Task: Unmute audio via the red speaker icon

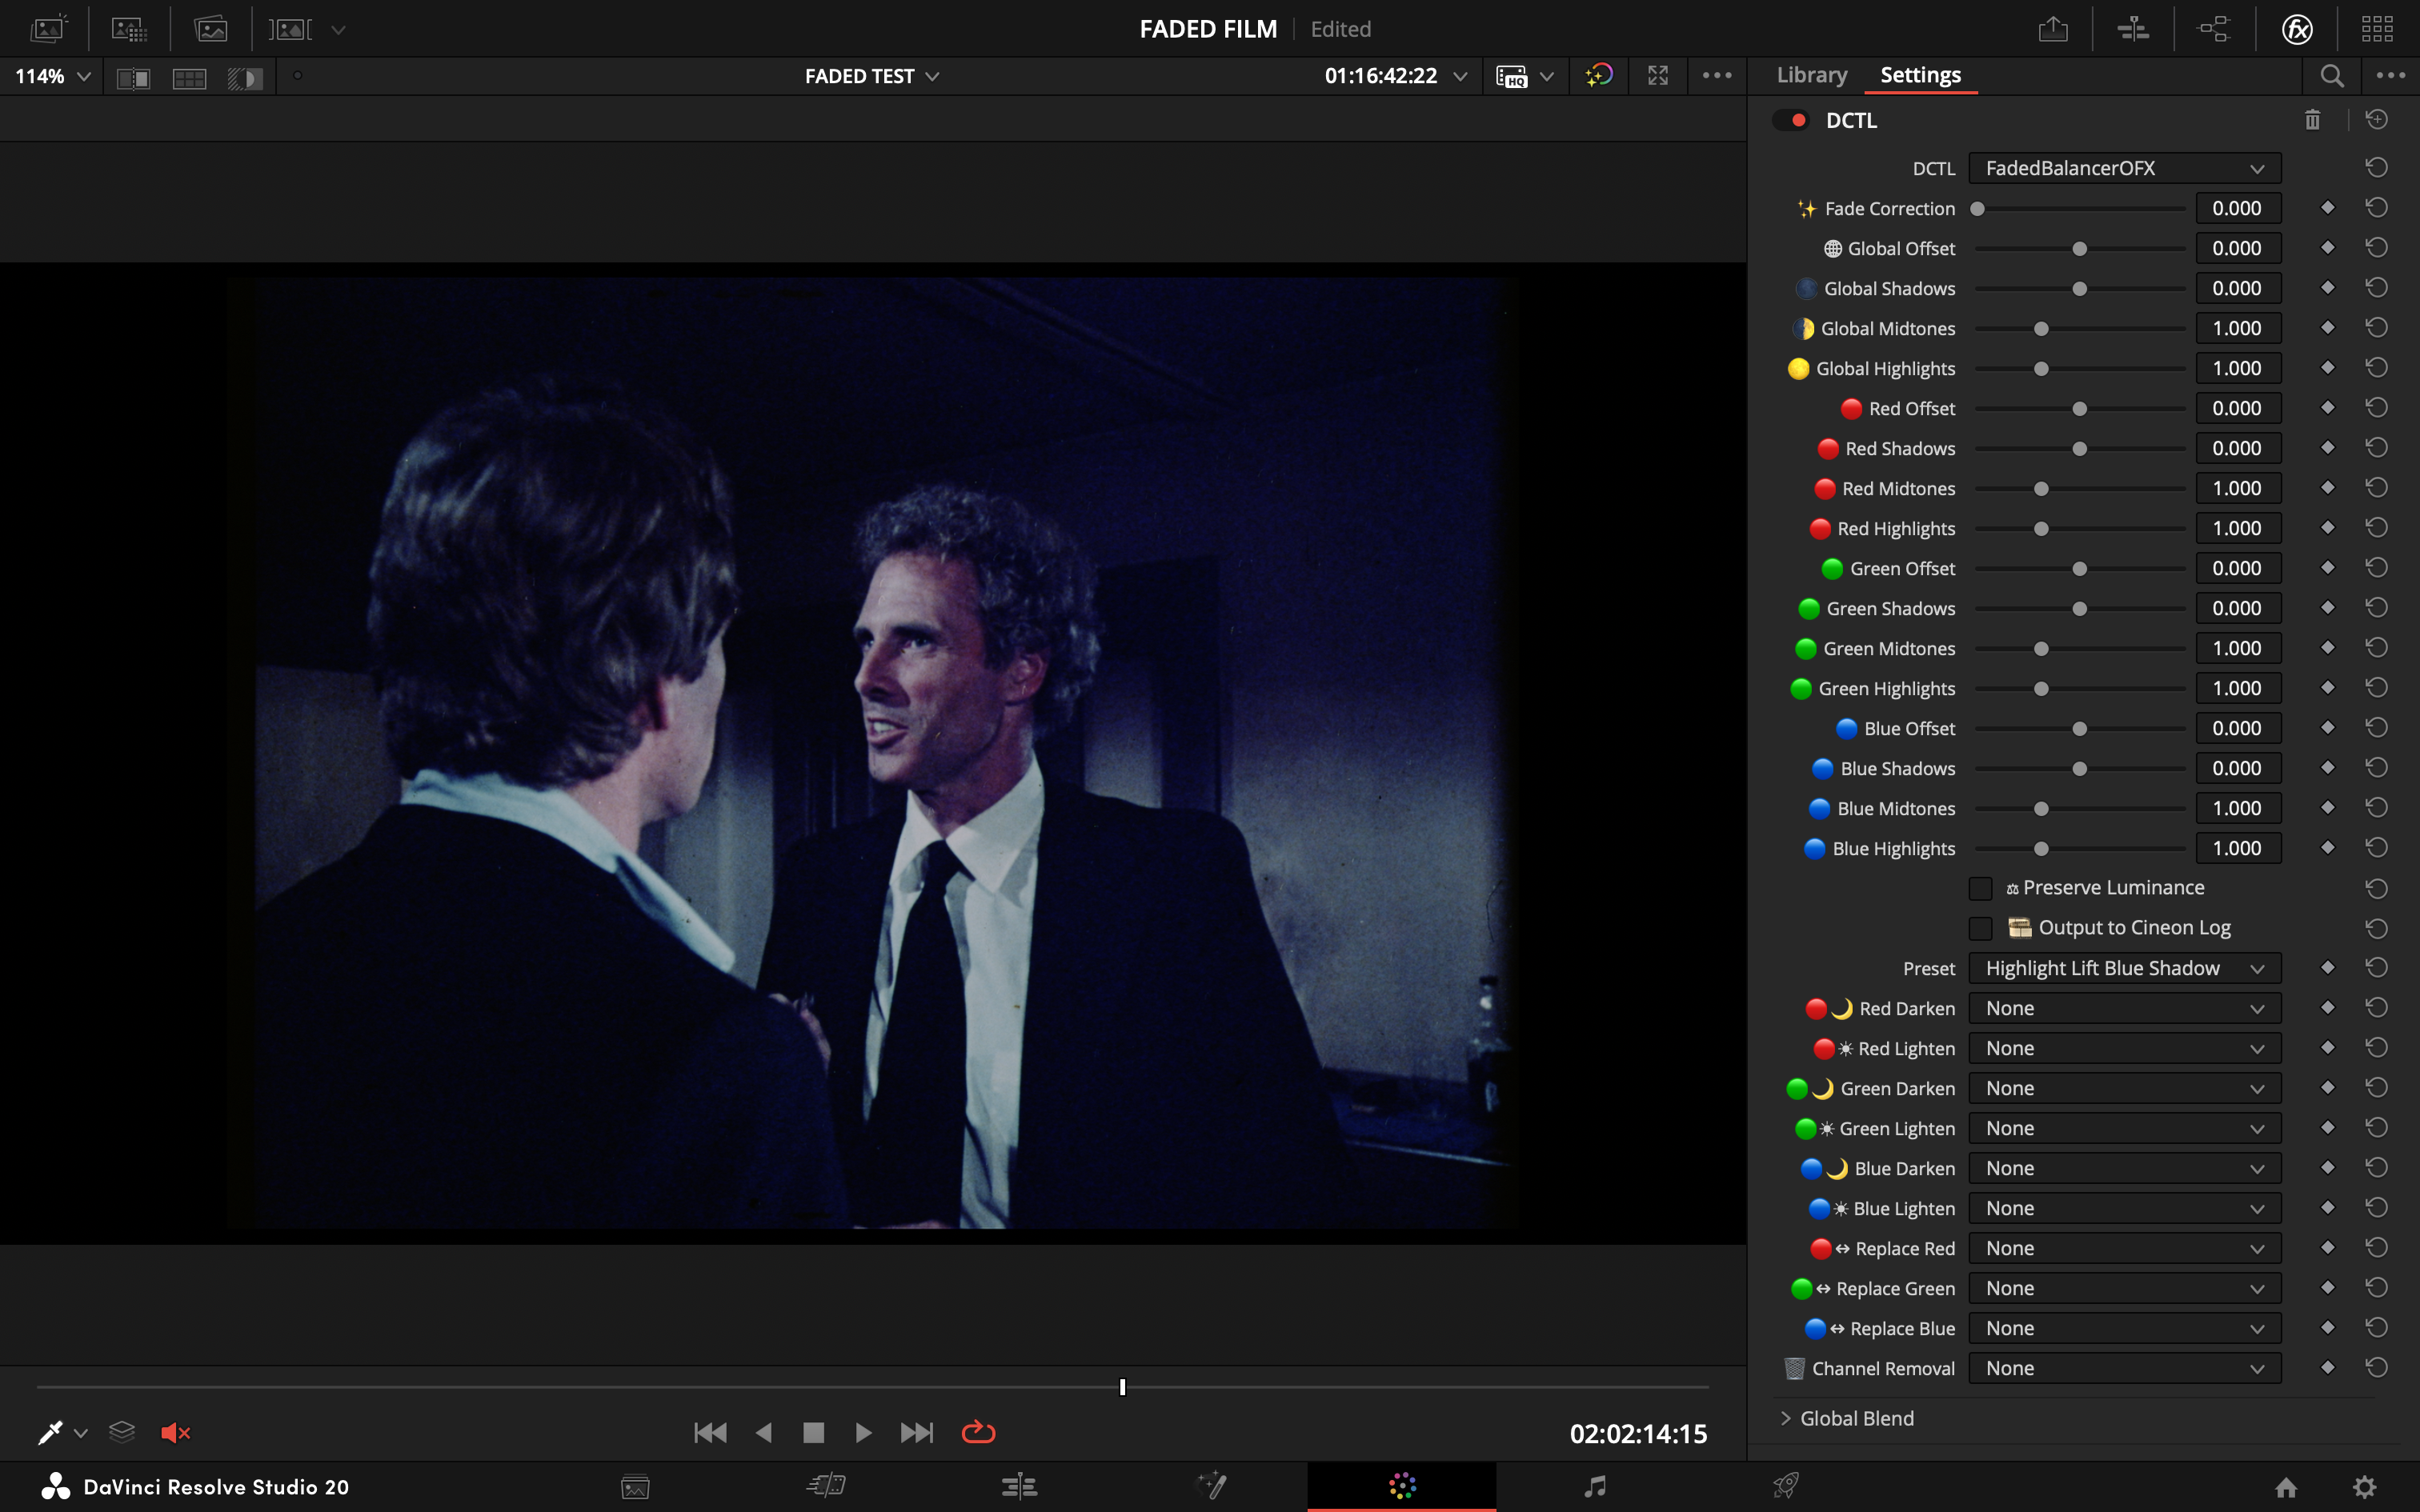Action: coord(175,1432)
